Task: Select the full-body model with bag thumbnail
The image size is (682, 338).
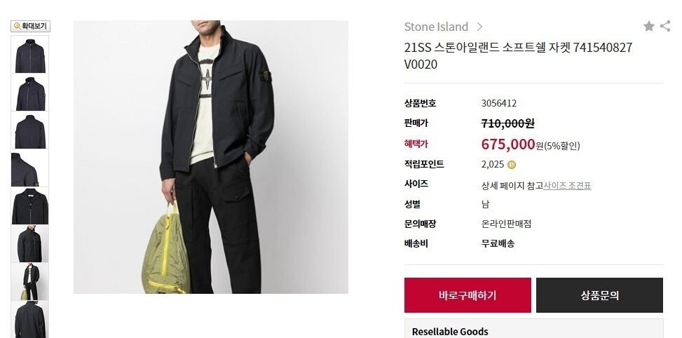Action: tap(30, 282)
